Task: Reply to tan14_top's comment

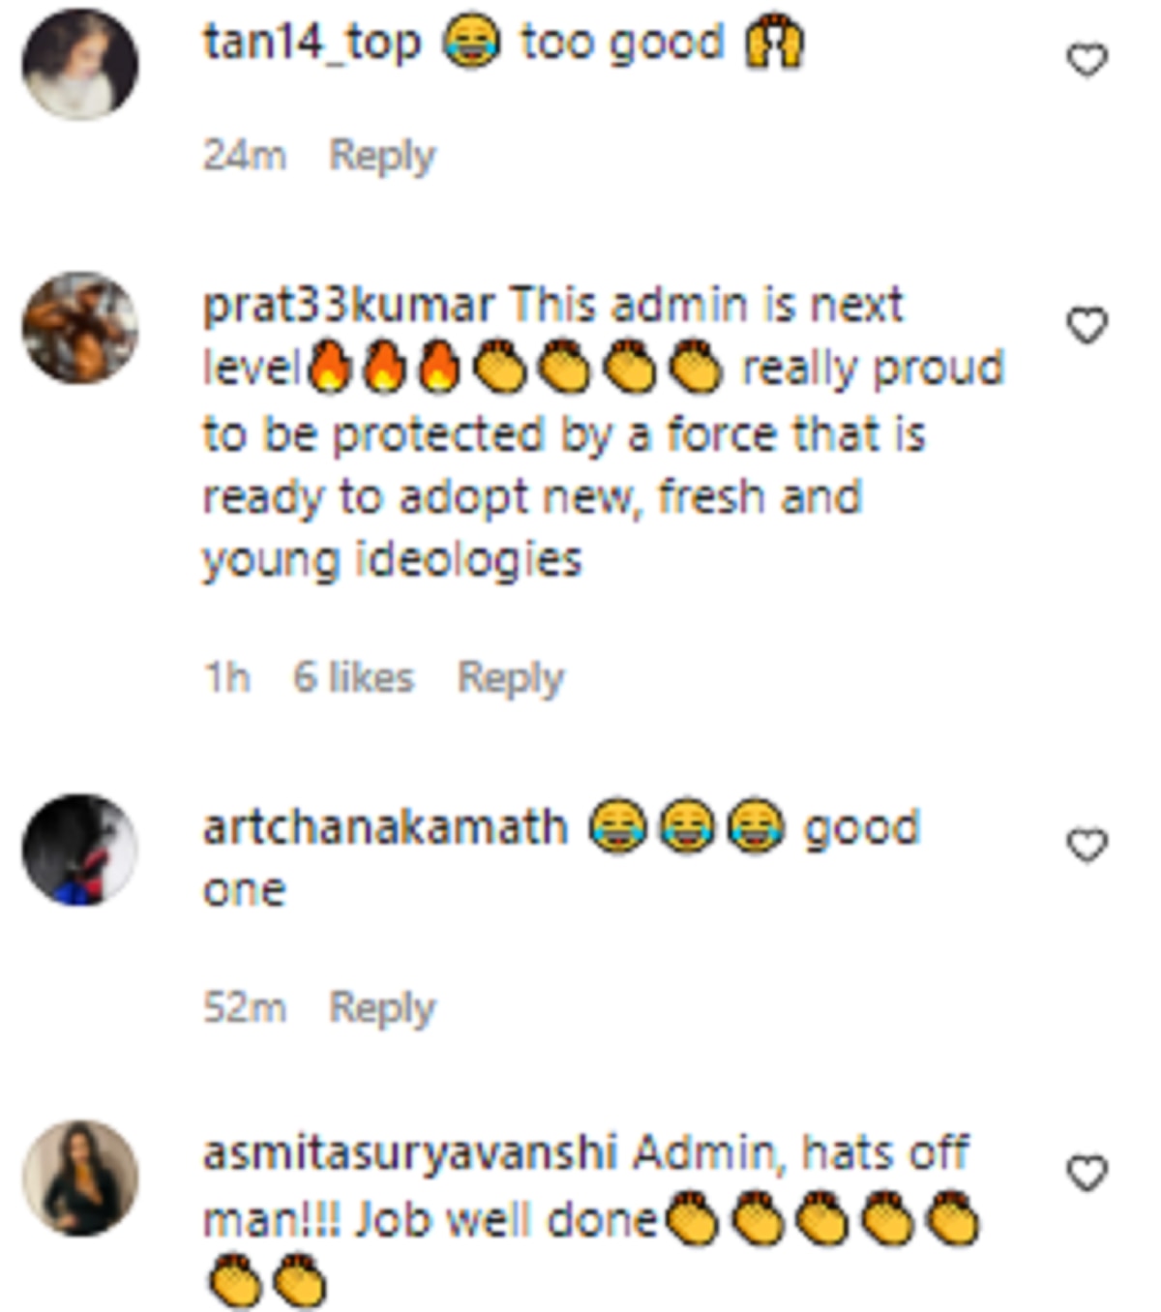Action: [x=382, y=155]
